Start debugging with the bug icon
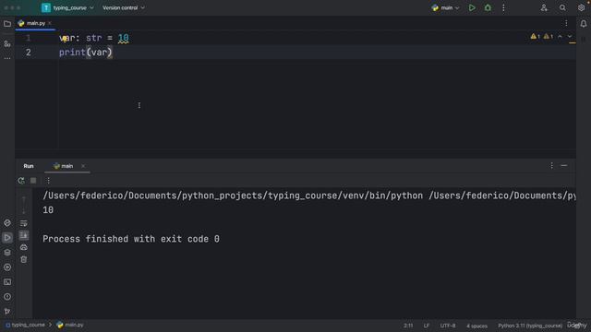This screenshot has width=591, height=332. coord(488,7)
